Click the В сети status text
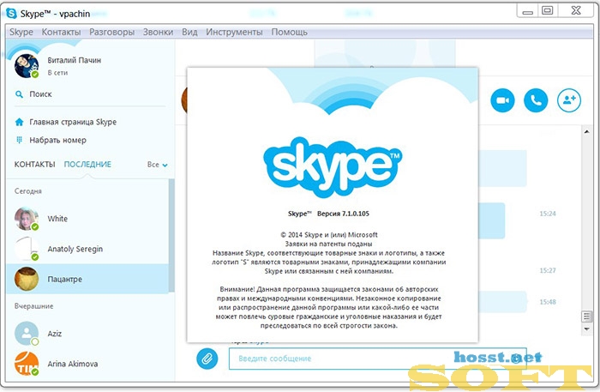 pyautogui.click(x=57, y=73)
